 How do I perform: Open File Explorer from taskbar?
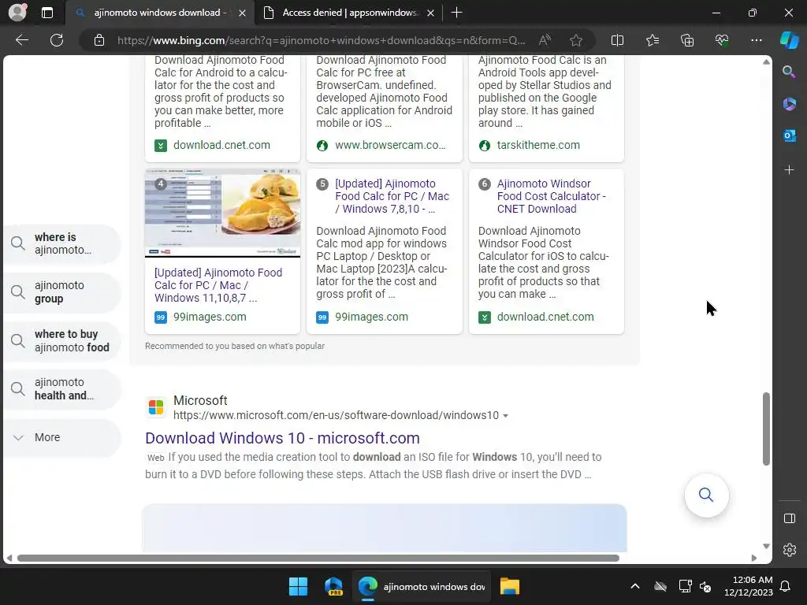tap(510, 586)
